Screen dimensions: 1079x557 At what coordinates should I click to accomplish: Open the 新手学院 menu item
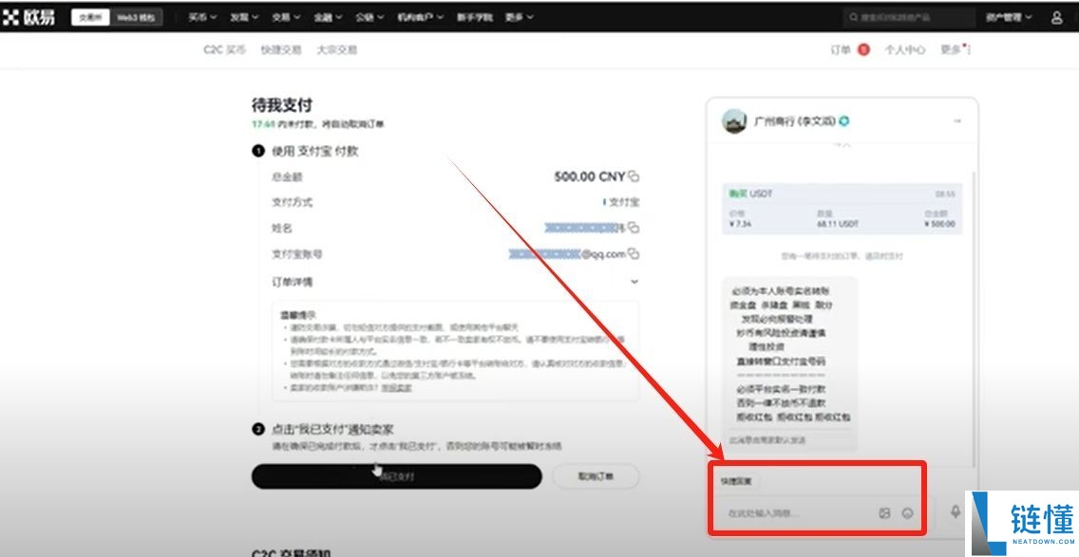475,17
